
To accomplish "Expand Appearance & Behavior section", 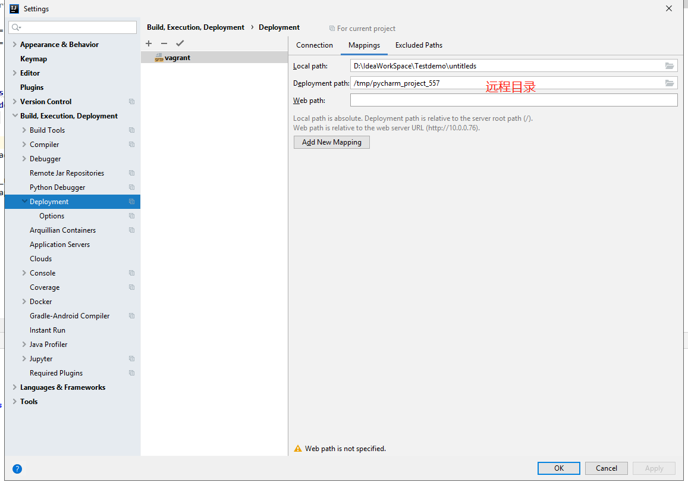I will point(14,44).
